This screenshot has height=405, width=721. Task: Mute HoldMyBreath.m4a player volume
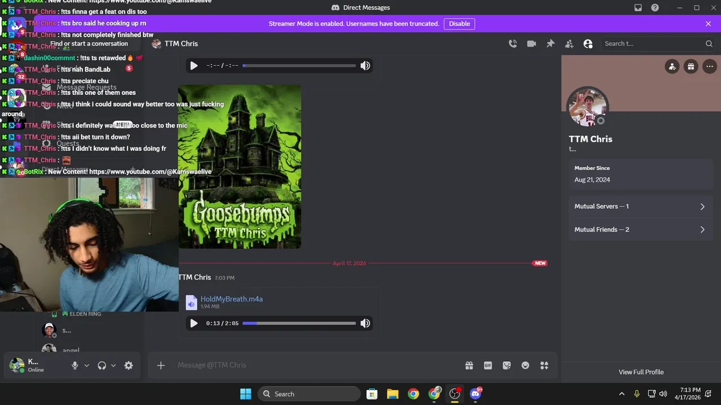coord(366,323)
